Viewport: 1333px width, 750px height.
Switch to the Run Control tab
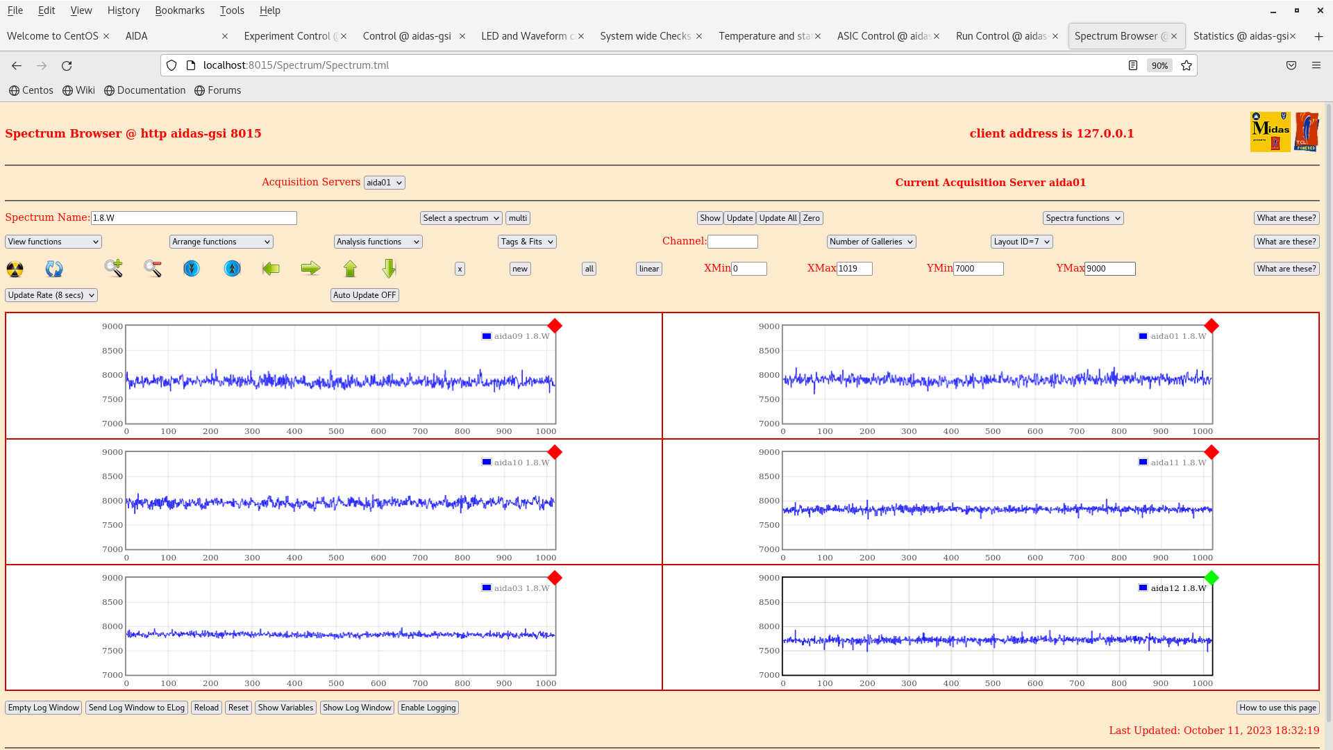pos(1001,36)
